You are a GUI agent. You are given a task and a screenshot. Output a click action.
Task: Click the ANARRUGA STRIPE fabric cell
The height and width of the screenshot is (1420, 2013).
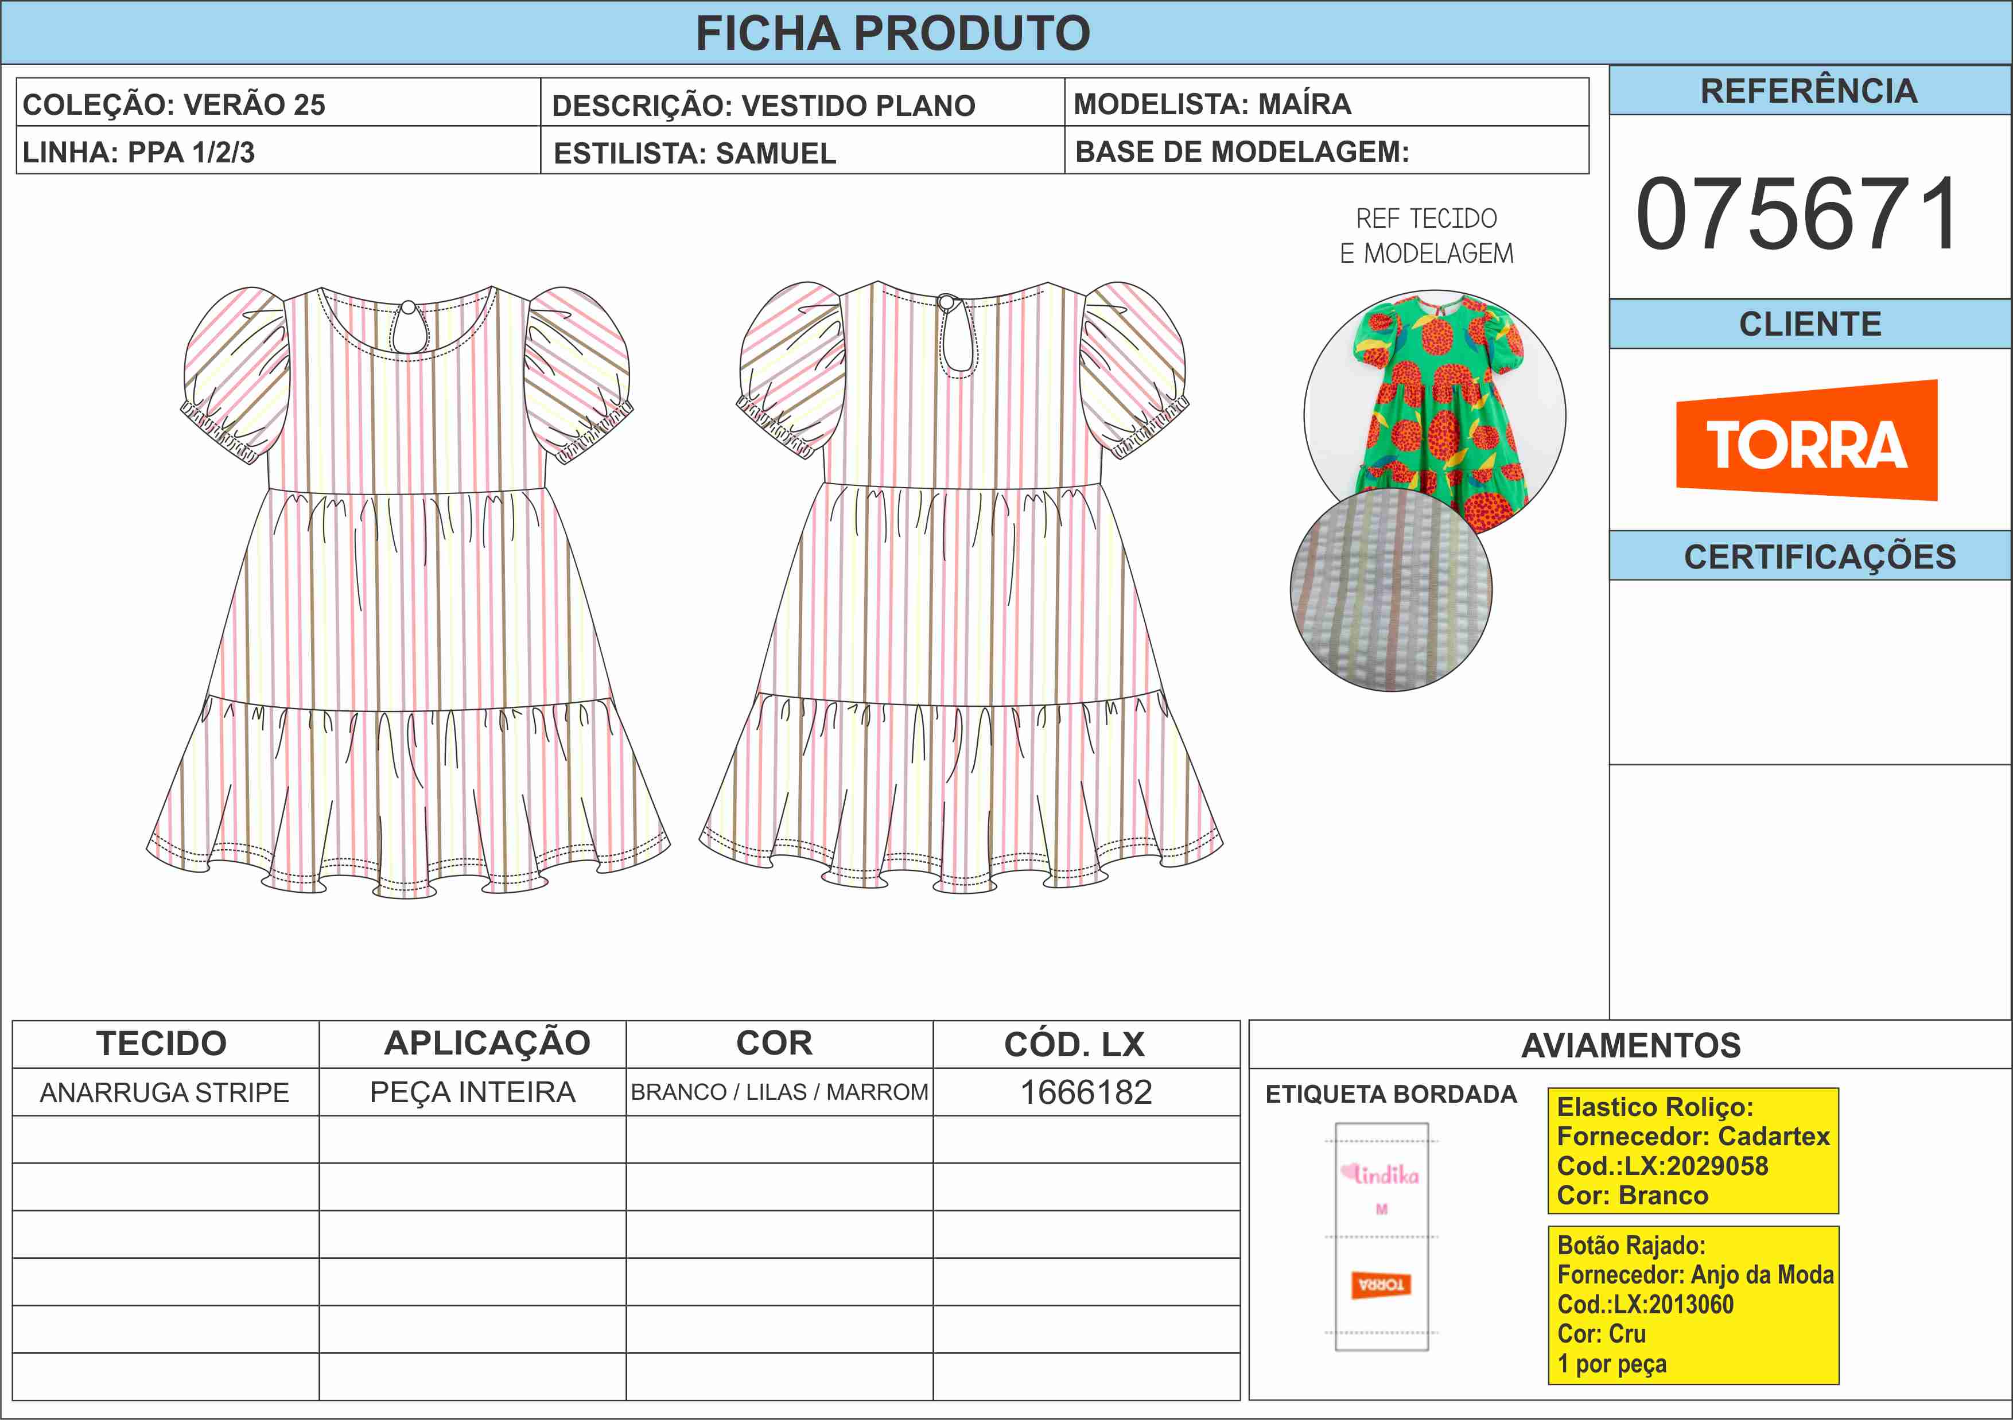click(165, 1092)
